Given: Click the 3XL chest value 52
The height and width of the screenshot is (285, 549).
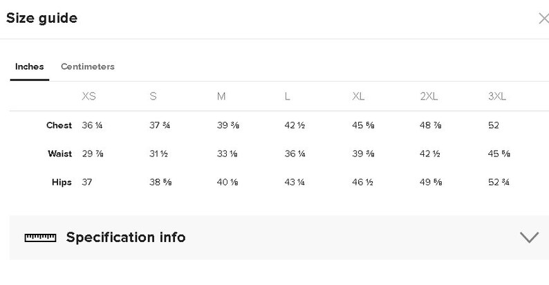Looking at the screenshot, I should pos(493,125).
